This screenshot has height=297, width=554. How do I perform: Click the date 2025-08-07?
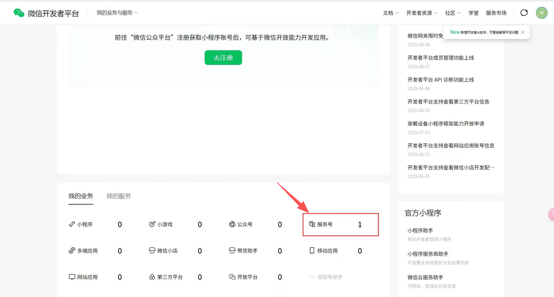tap(419, 67)
